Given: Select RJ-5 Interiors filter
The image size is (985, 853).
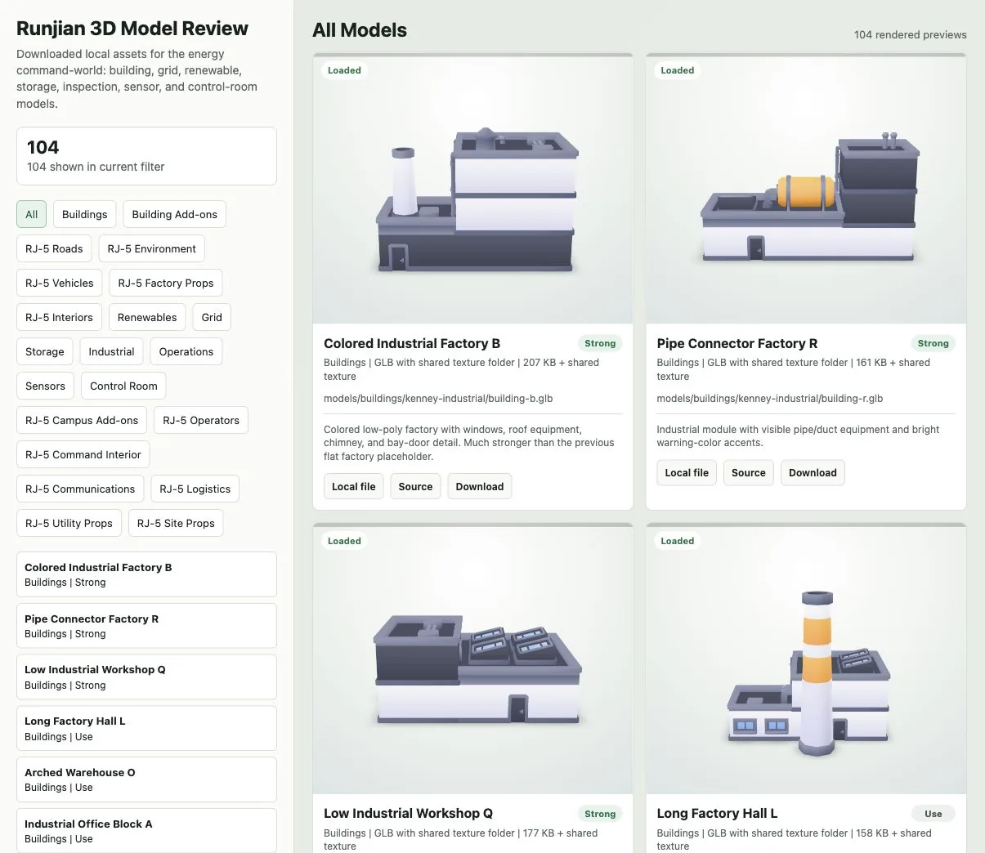Looking at the screenshot, I should click(59, 317).
